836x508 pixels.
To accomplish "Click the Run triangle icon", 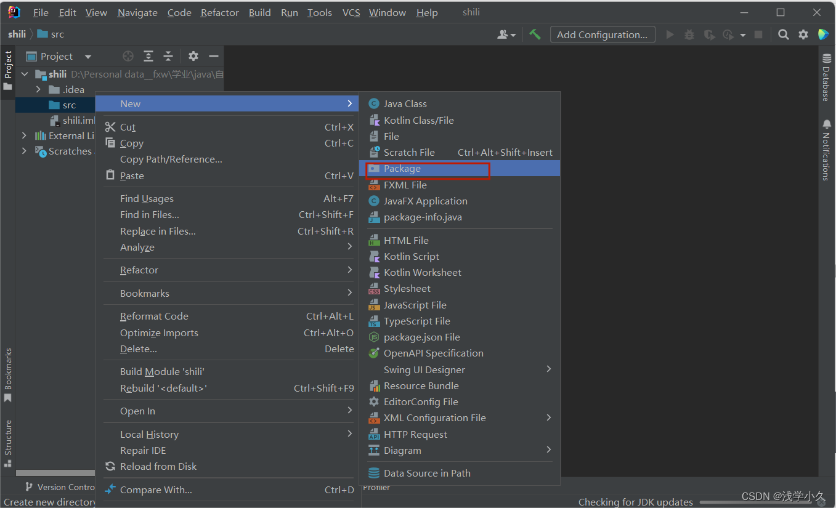I will pyautogui.click(x=670, y=34).
